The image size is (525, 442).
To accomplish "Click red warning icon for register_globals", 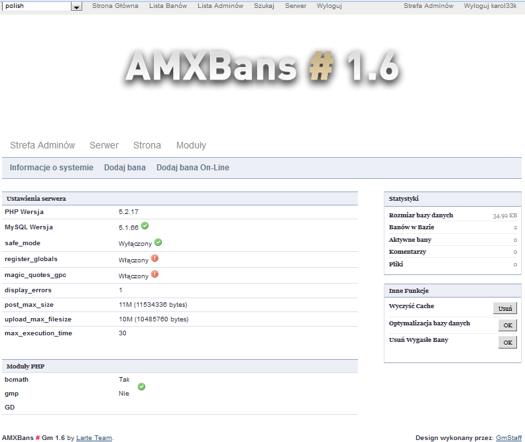I will pyautogui.click(x=154, y=258).
